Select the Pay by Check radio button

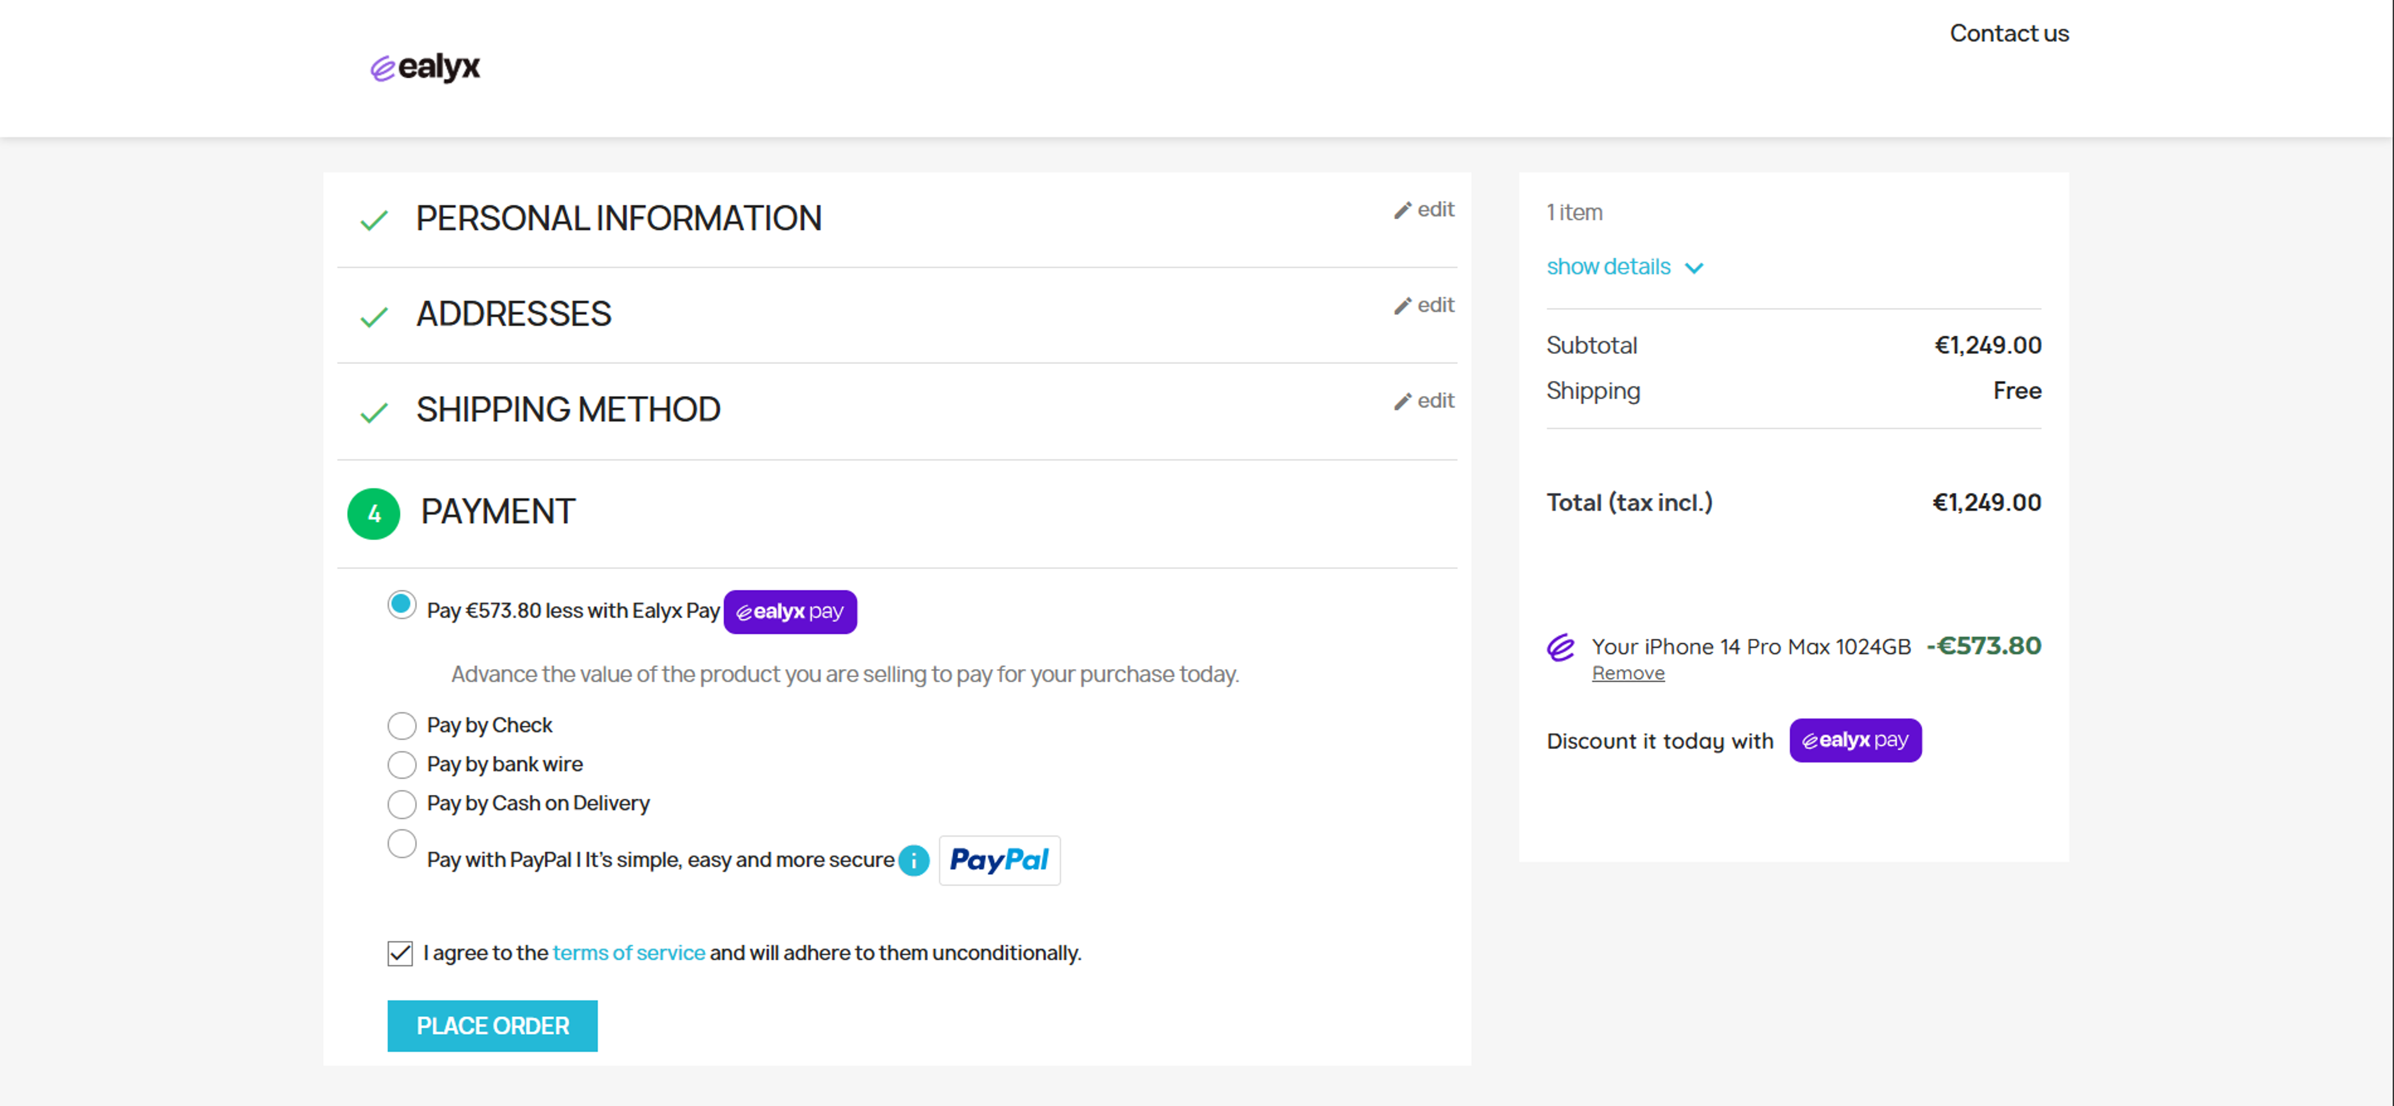pyautogui.click(x=402, y=725)
